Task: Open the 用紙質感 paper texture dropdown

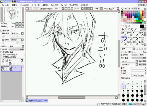Action: (x=22, y=33)
